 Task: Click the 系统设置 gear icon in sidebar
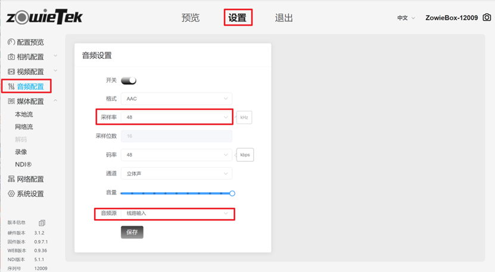[x=11, y=194]
